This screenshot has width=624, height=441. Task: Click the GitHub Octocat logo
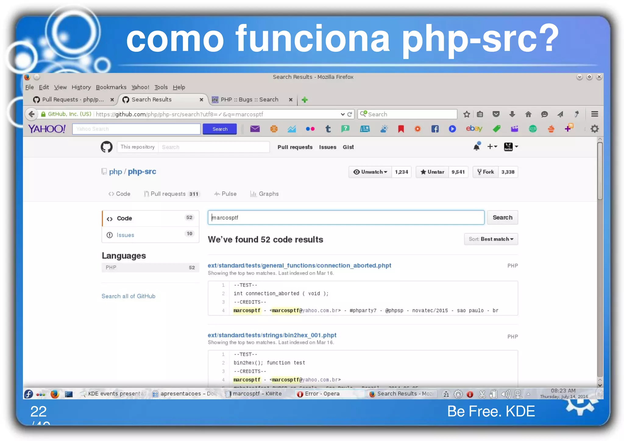click(x=107, y=147)
